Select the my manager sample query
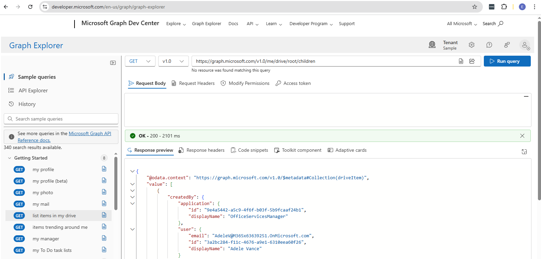The width and height of the screenshot is (541, 259). tap(46, 239)
